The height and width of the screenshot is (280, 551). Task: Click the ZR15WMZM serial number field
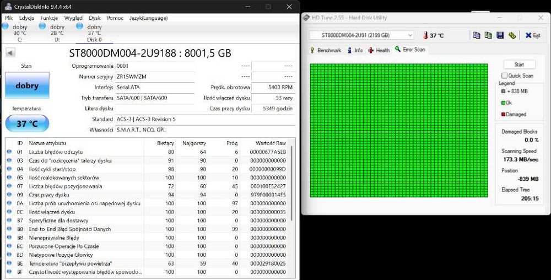(x=155, y=77)
